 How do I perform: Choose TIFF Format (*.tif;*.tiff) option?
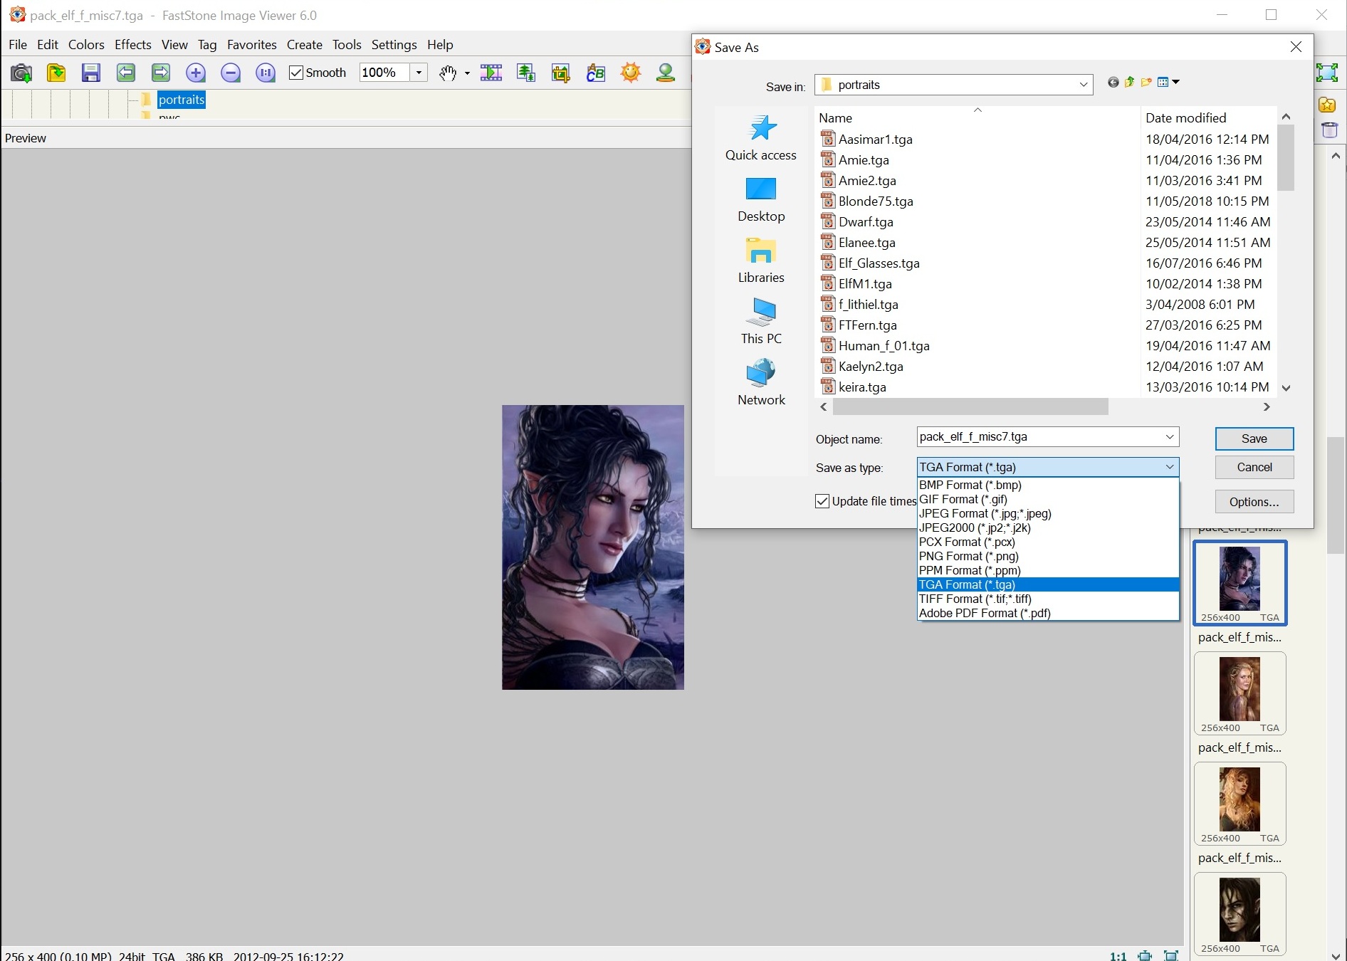pyautogui.click(x=1048, y=599)
